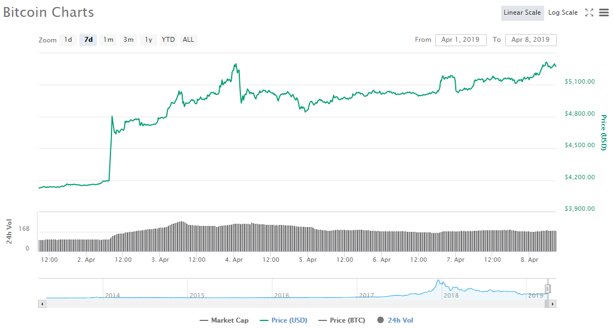Toggle fullscreen chart view icon
Image resolution: width=614 pixels, height=328 pixels.
pyautogui.click(x=589, y=12)
